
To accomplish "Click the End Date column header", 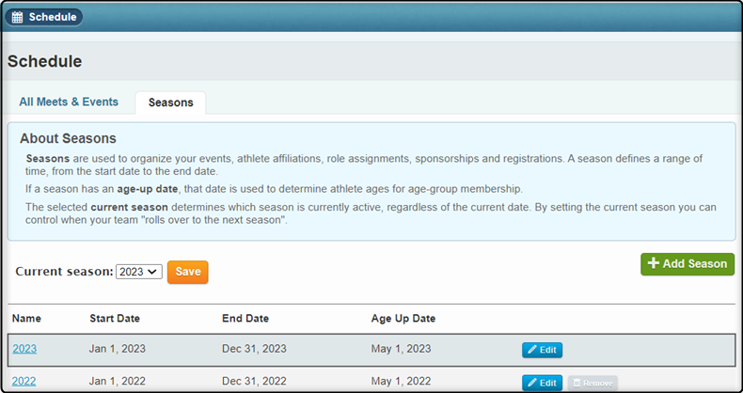I will 245,319.
